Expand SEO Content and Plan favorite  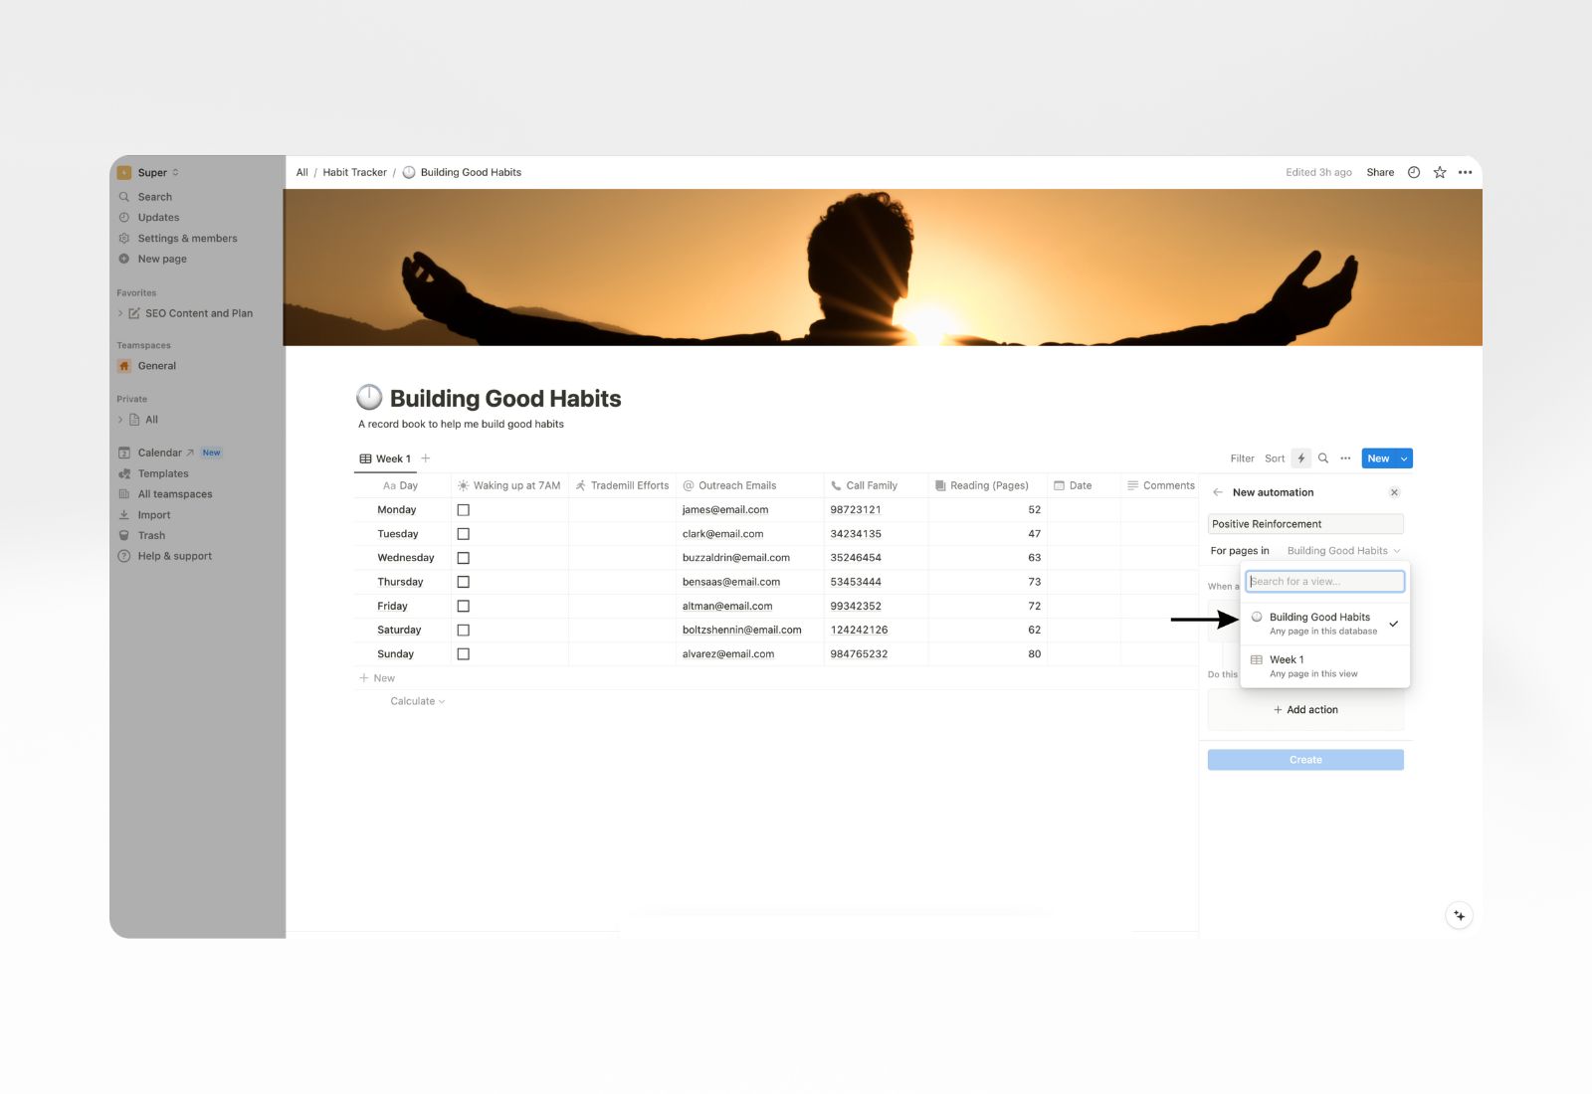click(120, 313)
